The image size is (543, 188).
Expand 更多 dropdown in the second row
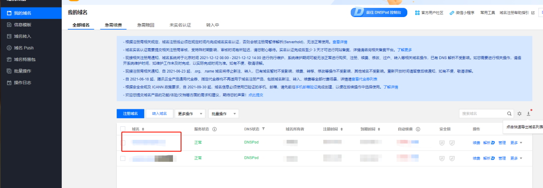[x=516, y=158]
